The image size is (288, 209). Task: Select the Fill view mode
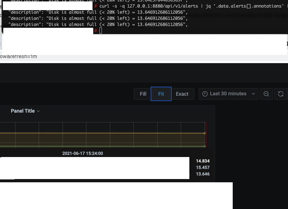coord(143,94)
